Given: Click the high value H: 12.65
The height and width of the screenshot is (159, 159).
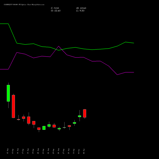Looking at the screenshot, I should pos(81,8).
